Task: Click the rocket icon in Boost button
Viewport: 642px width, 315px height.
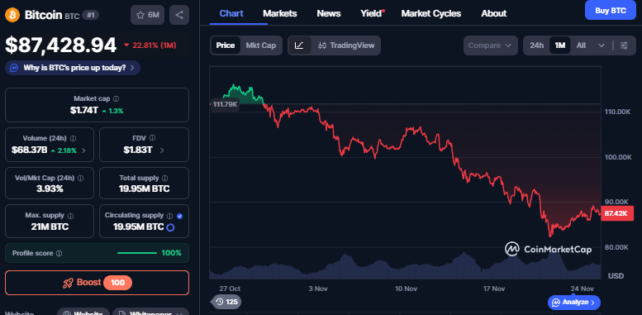Action: tap(68, 283)
